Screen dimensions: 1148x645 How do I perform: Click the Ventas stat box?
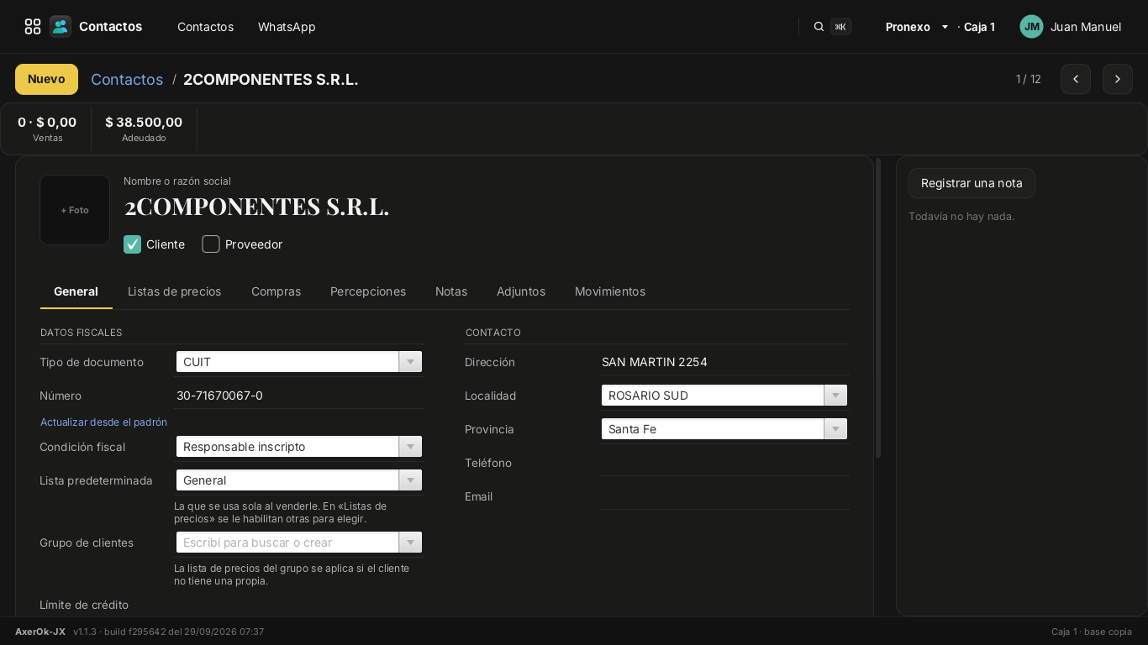(47, 128)
